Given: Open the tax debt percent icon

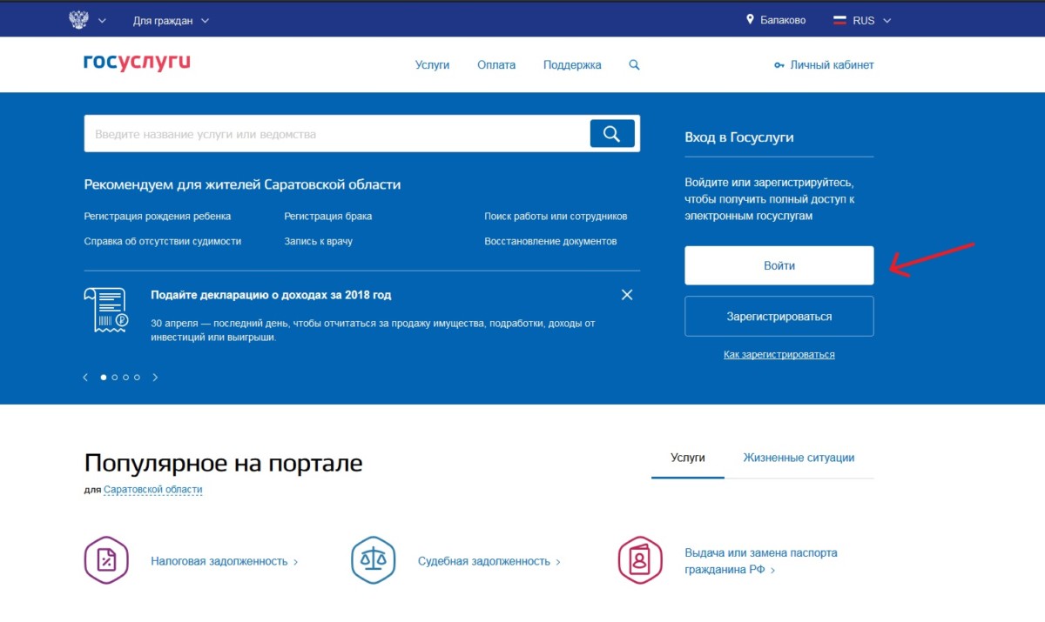Looking at the screenshot, I should [x=106, y=560].
